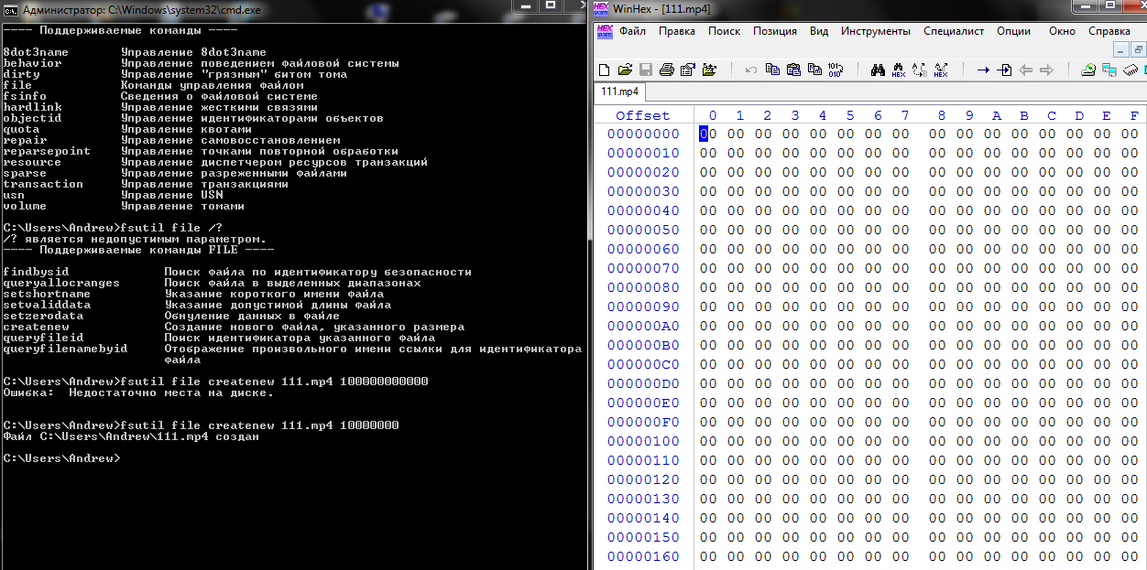The image size is (1147, 570).
Task: Click the C:\Users\Andrew> prompt line in cmd
Action: point(61,458)
